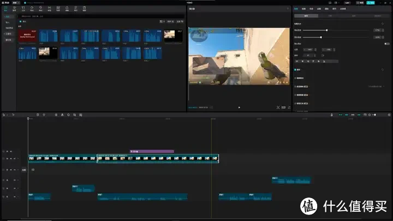Enable the fifth checkbox in properties list
This screenshot has height=221, width=393.
click(295, 104)
